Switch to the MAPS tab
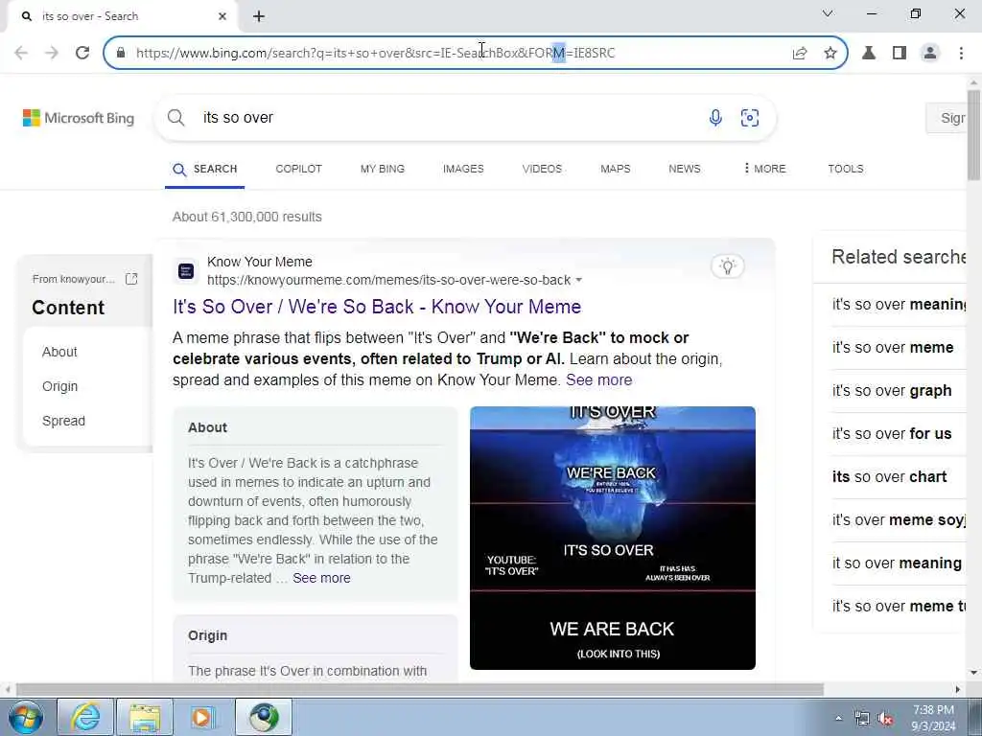The height and width of the screenshot is (736, 982). 616,169
